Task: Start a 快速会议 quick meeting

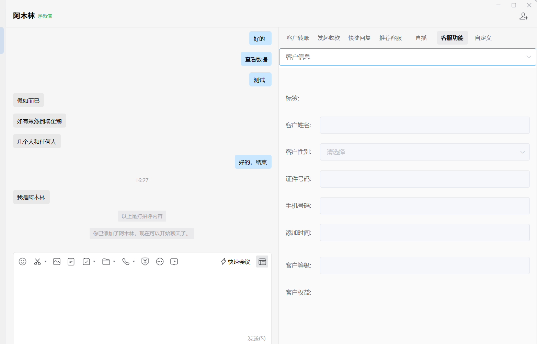Action: pyautogui.click(x=236, y=262)
